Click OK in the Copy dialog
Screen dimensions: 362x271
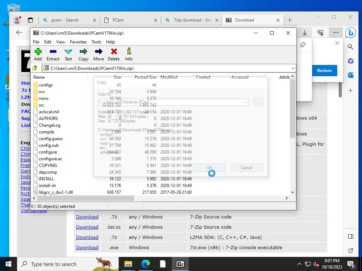209,168
